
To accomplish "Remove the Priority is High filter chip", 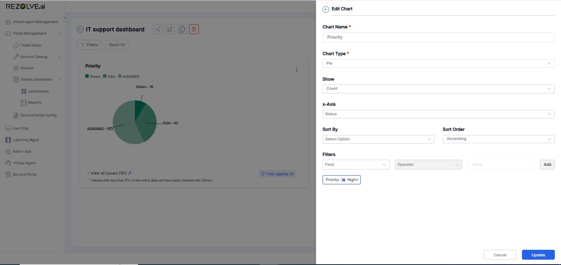I will point(357,180).
